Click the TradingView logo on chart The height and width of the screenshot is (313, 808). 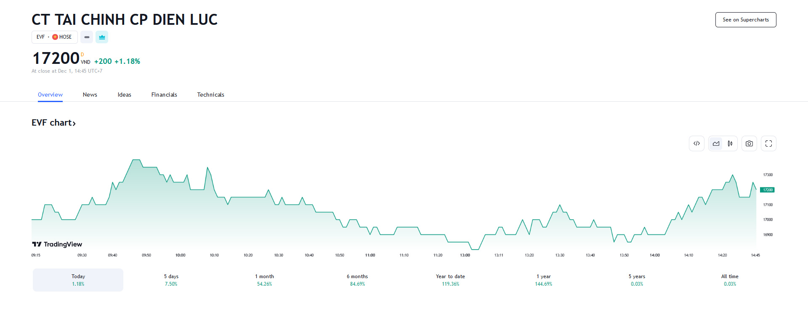click(57, 244)
